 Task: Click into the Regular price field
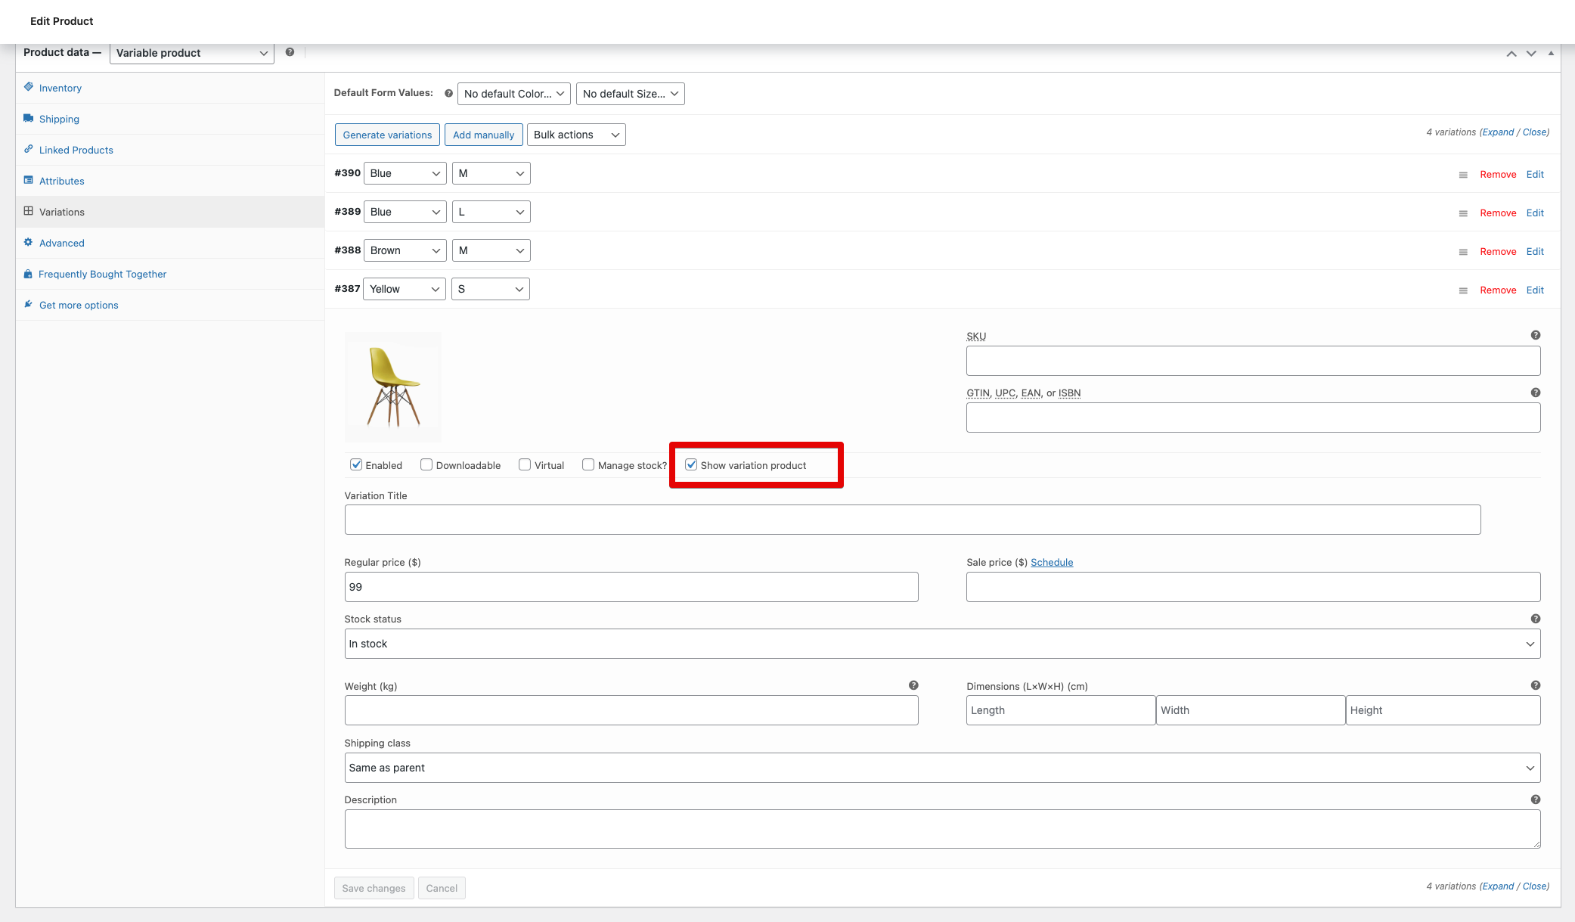(631, 587)
